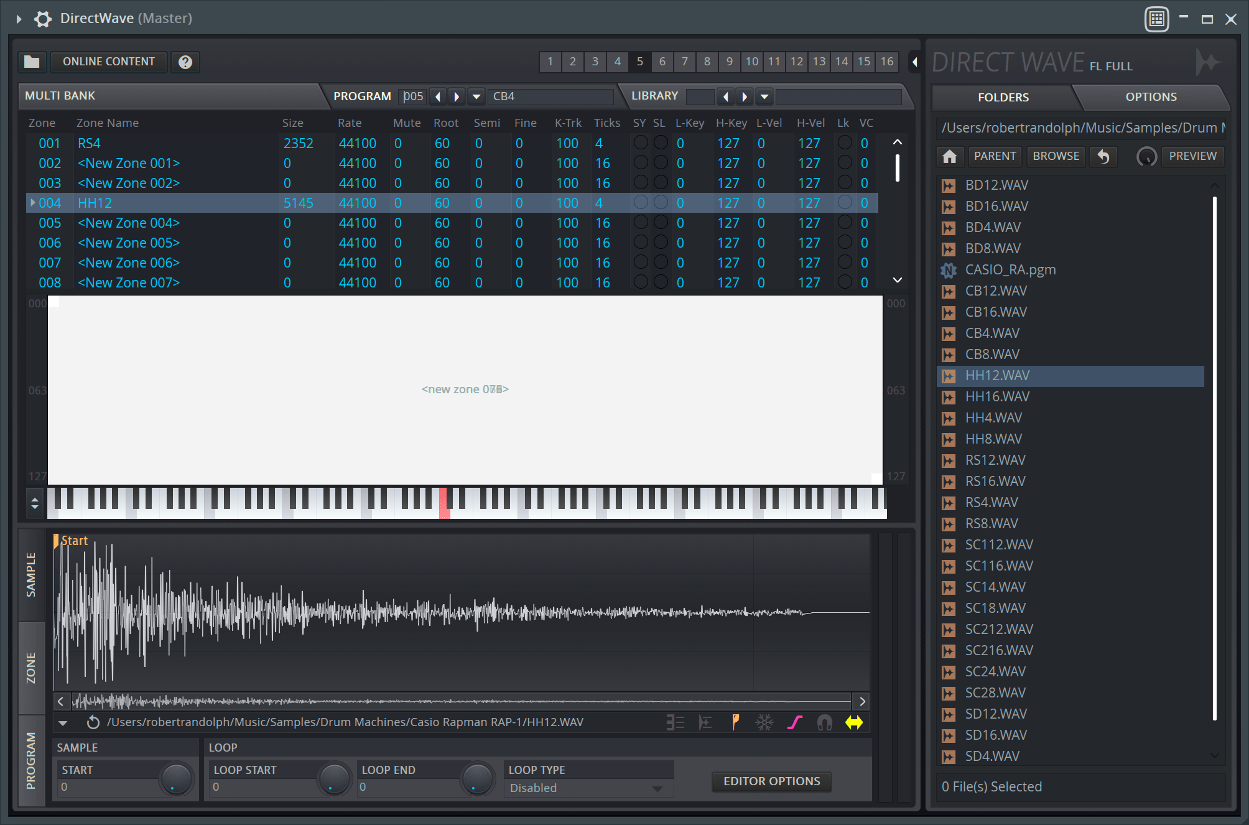The image size is (1249, 825).
Task: Click the reload sample icon beside file path
Action: click(x=93, y=722)
